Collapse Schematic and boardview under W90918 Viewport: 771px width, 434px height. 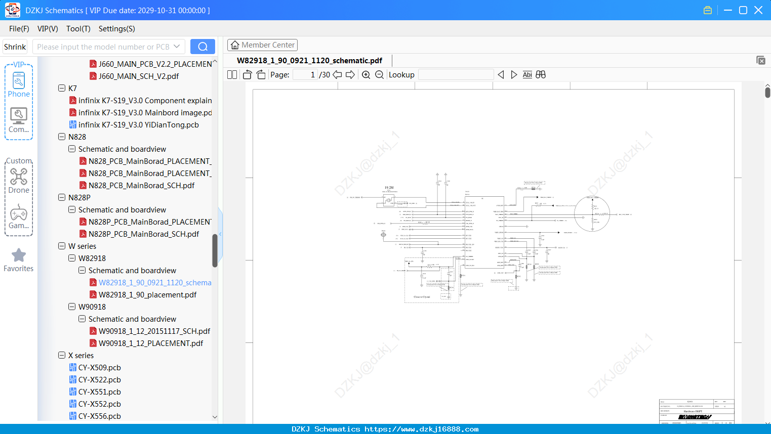[x=82, y=319]
